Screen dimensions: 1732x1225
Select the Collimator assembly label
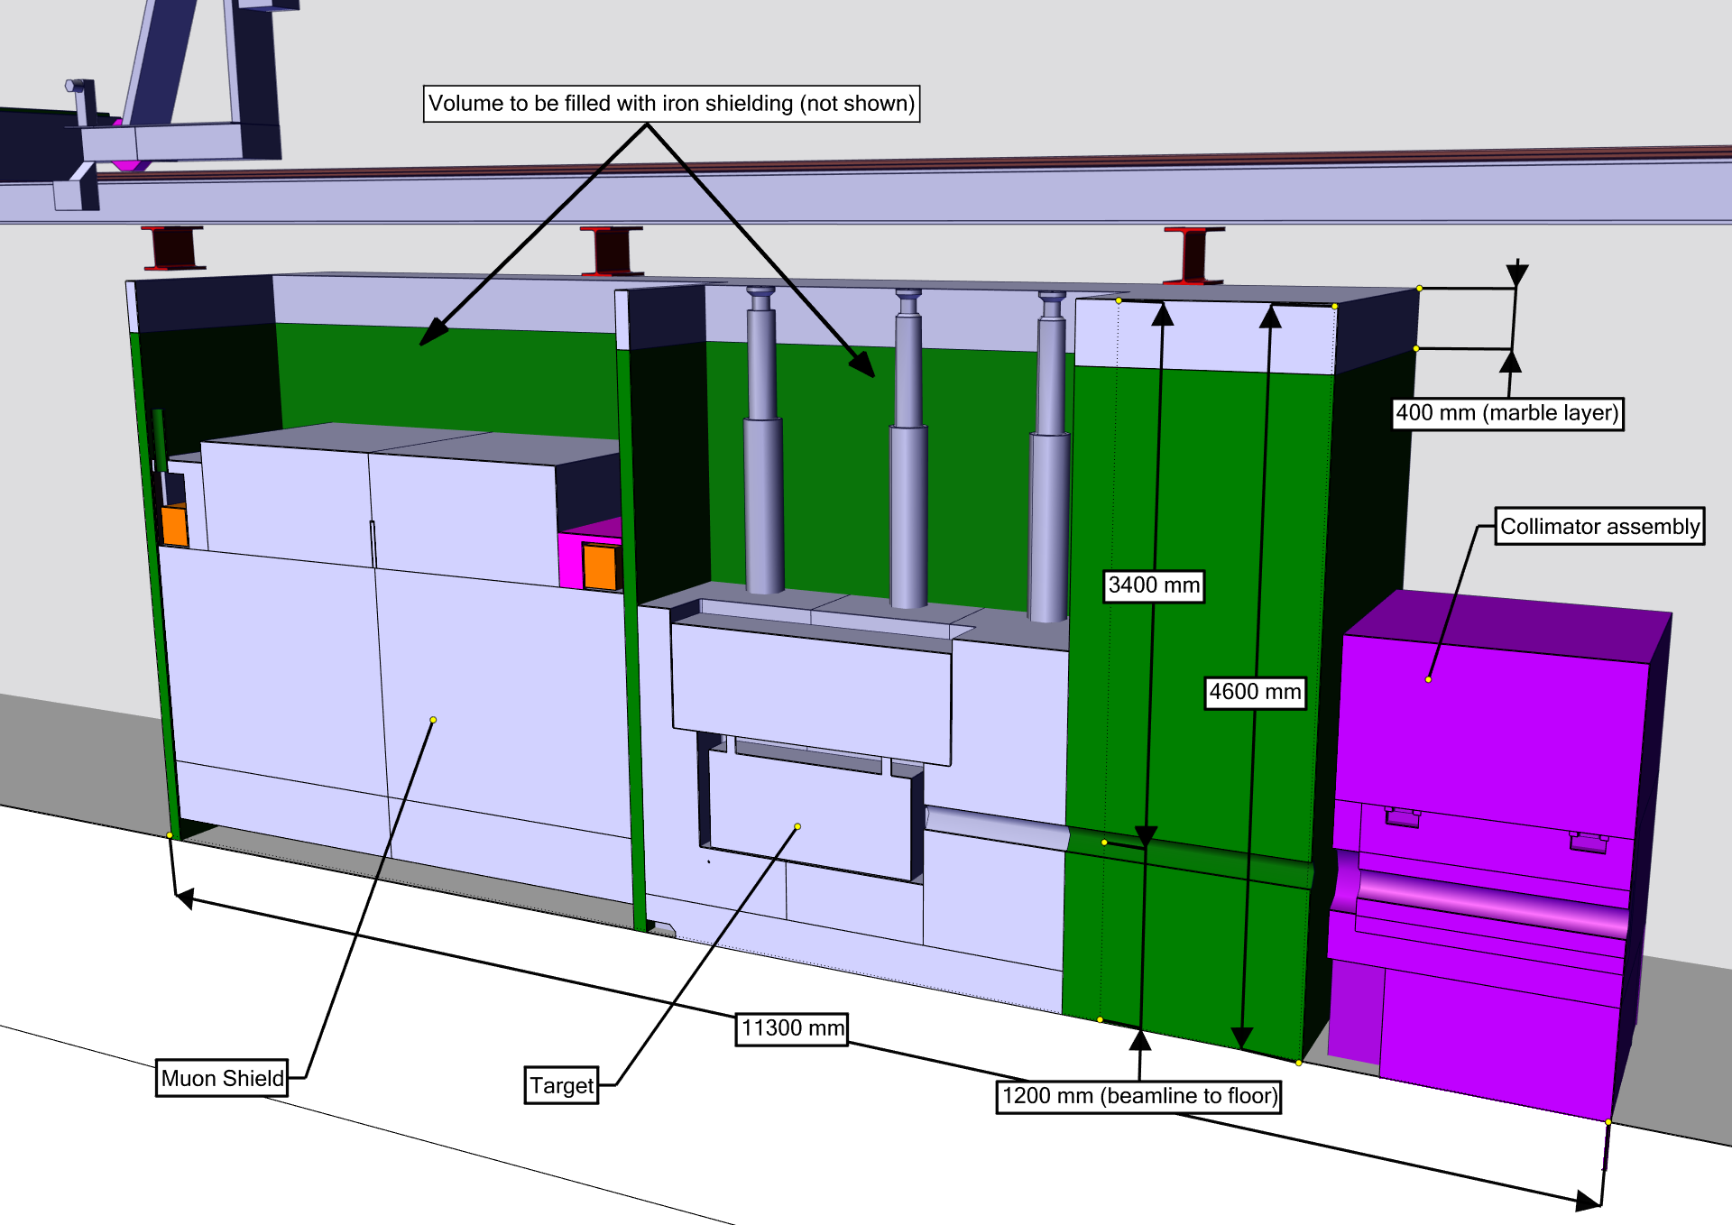point(1599,526)
